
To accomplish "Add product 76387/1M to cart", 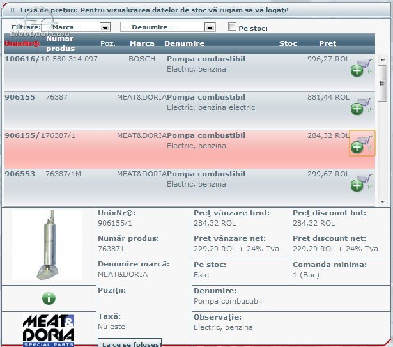I will tap(362, 182).
